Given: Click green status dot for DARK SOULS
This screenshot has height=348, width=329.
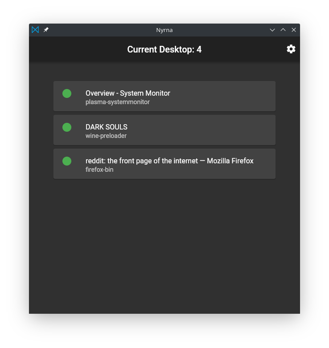Looking at the screenshot, I should (67, 127).
